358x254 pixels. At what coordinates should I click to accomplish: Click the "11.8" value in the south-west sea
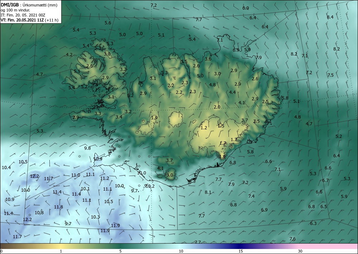[x=58, y=207]
